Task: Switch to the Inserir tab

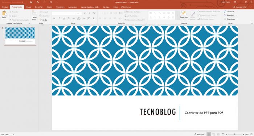Action: 29,7
